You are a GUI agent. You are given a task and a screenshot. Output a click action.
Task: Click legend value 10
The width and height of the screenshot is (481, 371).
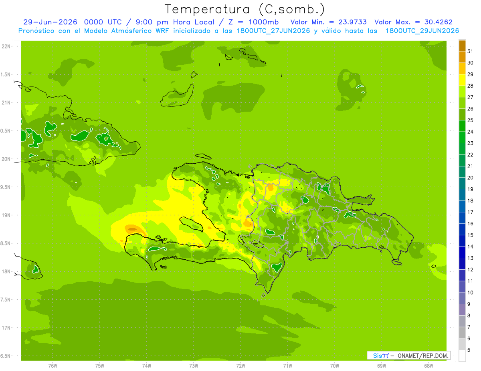[x=470, y=293]
